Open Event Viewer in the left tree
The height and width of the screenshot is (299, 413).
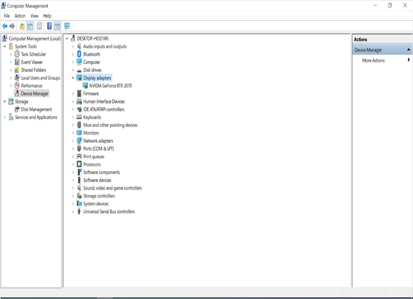[x=32, y=62]
